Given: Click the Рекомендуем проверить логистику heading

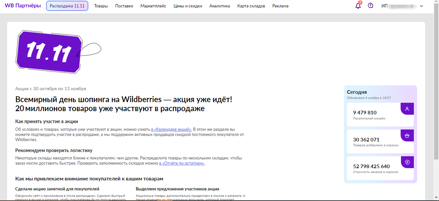Looking at the screenshot, I should [x=54, y=150].
